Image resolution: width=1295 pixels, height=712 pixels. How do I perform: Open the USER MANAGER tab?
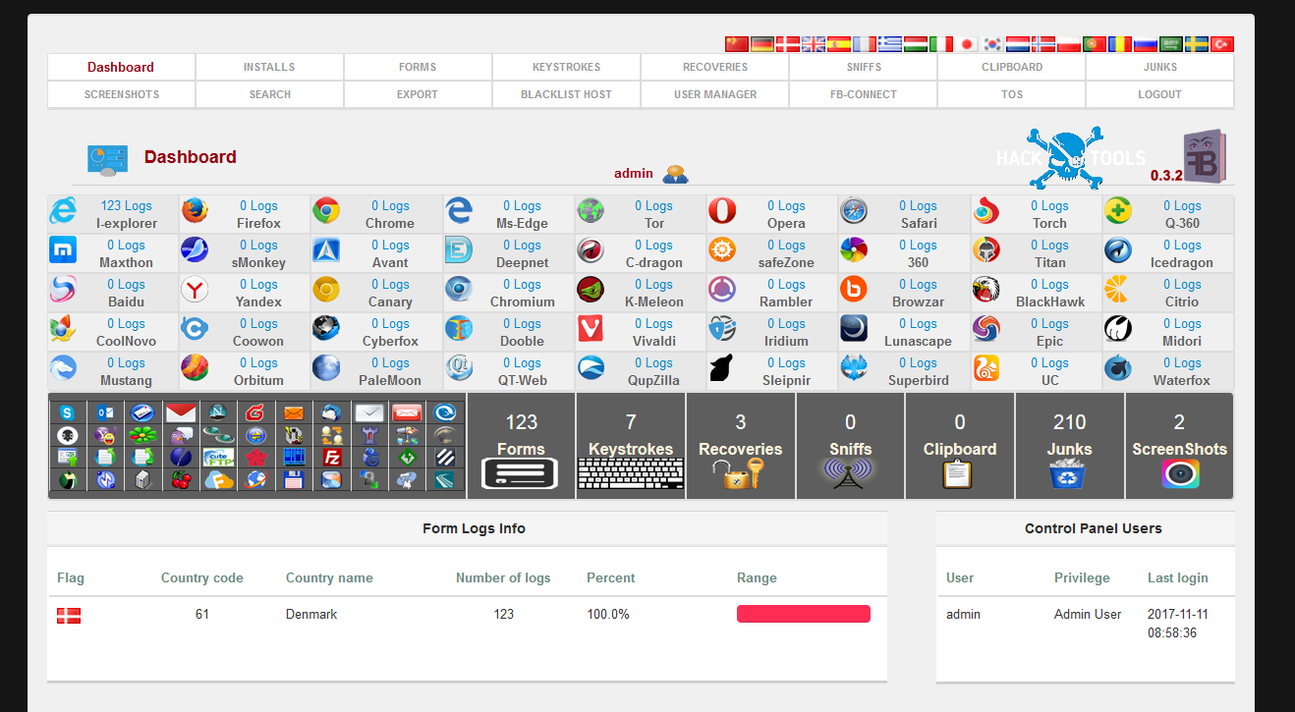(715, 94)
